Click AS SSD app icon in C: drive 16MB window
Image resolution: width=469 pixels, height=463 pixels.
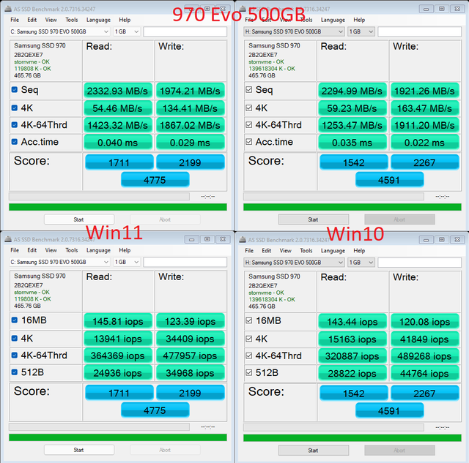click(8, 239)
